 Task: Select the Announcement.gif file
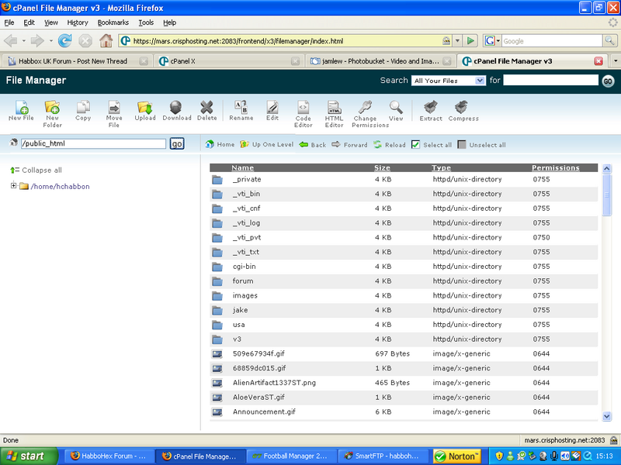pos(404,412)
